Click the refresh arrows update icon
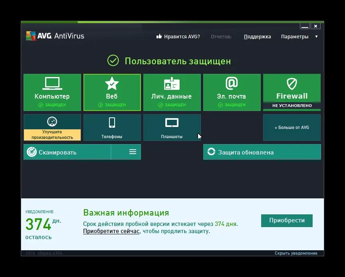345x277 pixels. pyautogui.click(x=211, y=152)
